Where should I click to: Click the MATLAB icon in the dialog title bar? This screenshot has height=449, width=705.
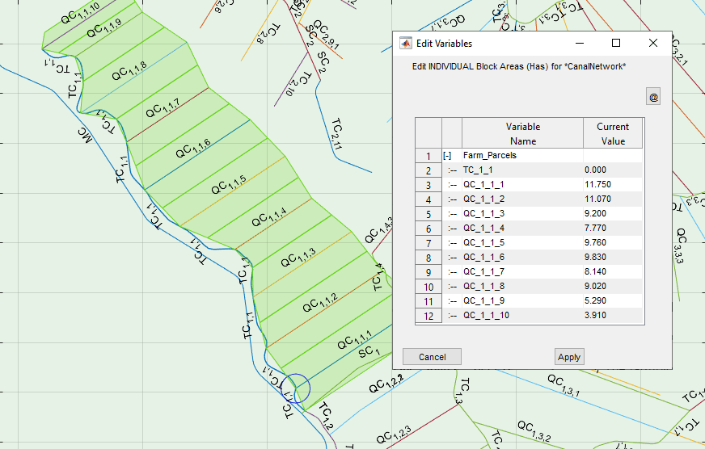406,44
